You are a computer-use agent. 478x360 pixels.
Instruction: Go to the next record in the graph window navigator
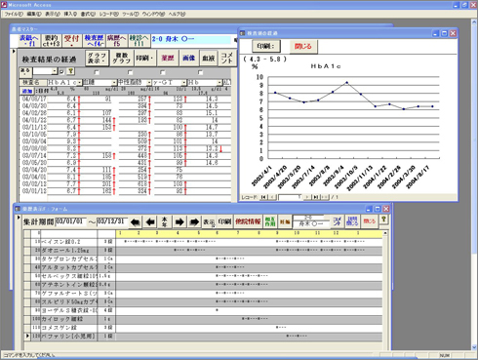point(306,197)
